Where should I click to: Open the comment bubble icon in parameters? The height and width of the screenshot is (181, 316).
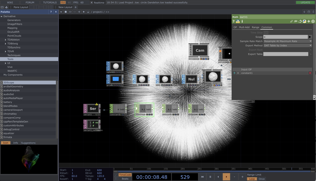coord(296,22)
